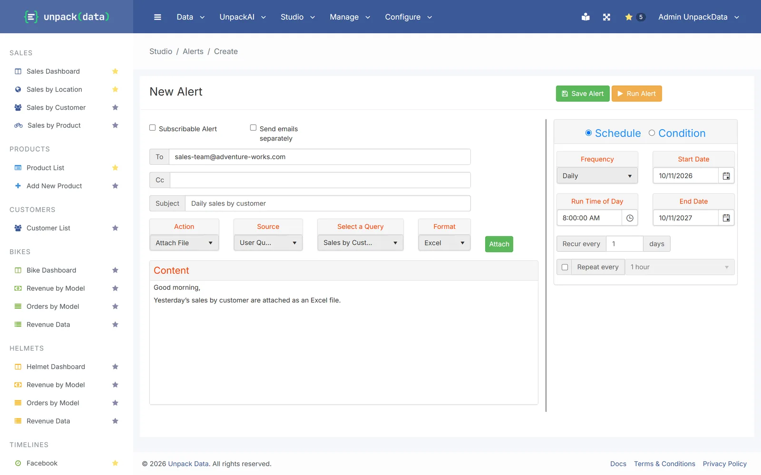This screenshot has height=475, width=761.
Task: Select the Schedule radio button
Action: (588, 133)
